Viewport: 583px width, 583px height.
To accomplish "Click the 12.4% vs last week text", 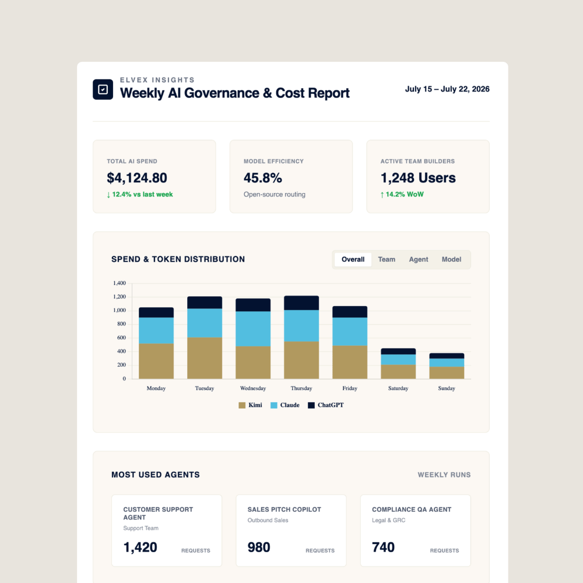I will point(139,195).
